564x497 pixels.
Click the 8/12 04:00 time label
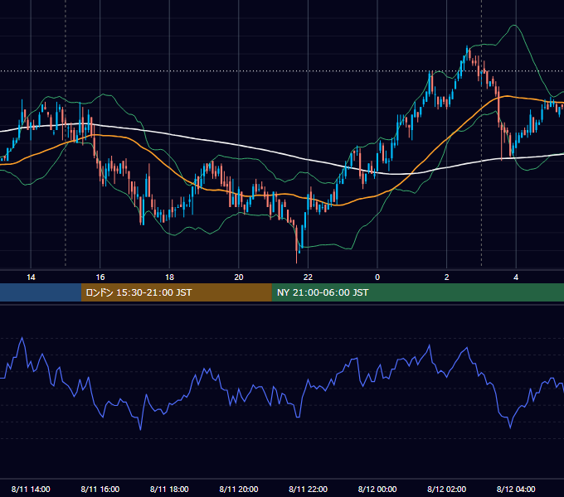516,489
